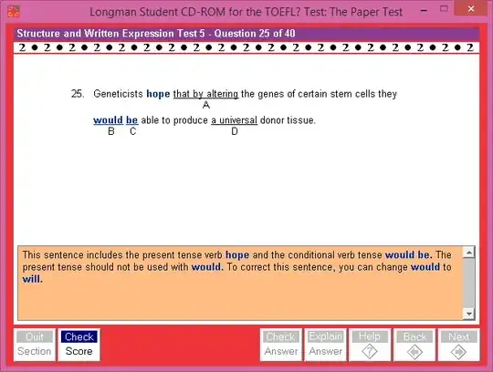Close the Longman TOEFL window

471,9
